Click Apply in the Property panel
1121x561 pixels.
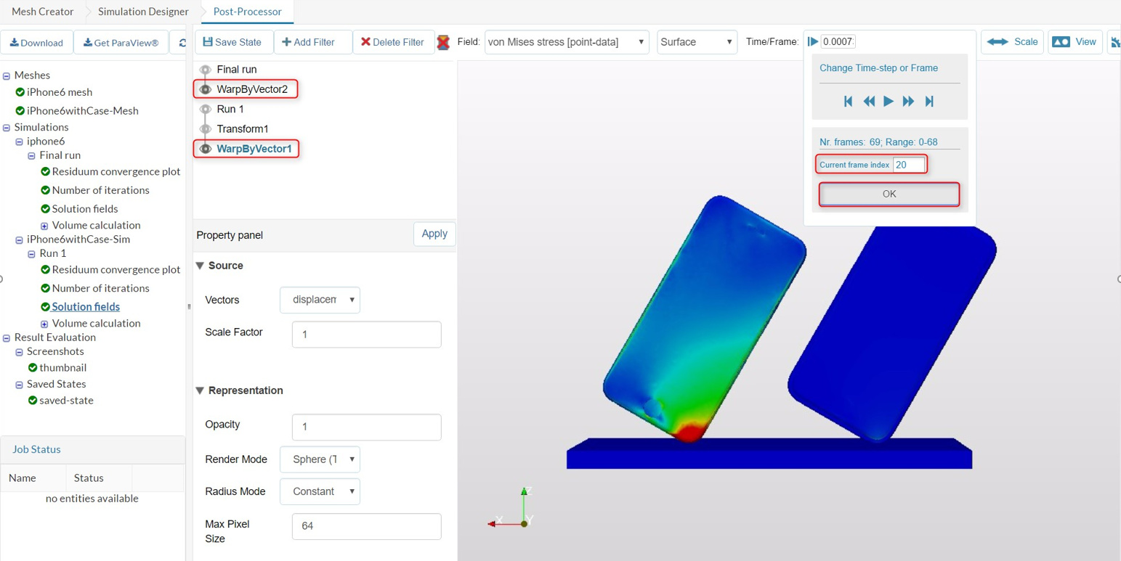point(434,234)
